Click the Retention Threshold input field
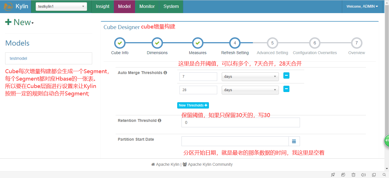 [x=241, y=122]
